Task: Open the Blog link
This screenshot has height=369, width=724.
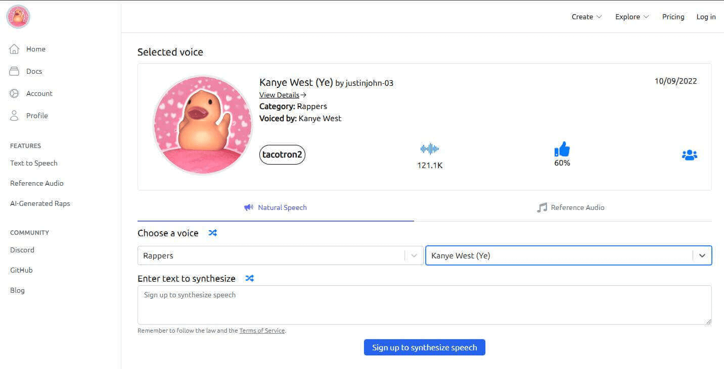Action: (17, 290)
